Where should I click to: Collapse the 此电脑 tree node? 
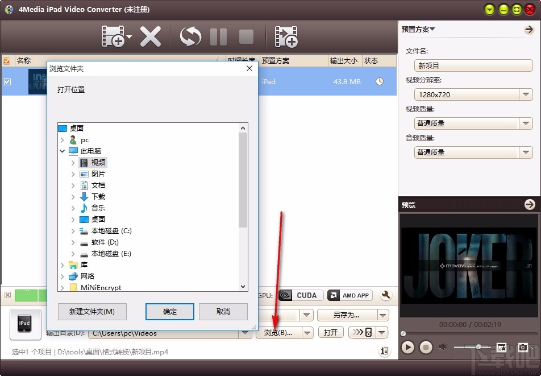point(63,151)
